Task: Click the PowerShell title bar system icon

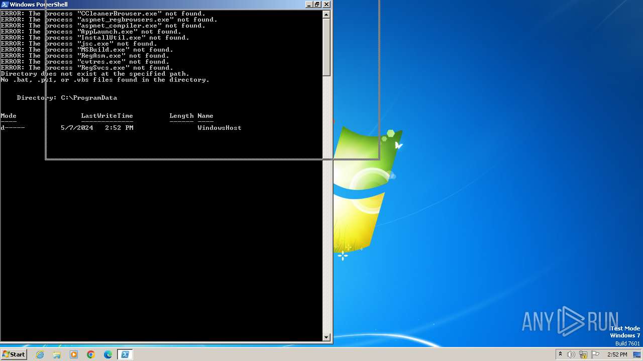Action: (x=5, y=5)
